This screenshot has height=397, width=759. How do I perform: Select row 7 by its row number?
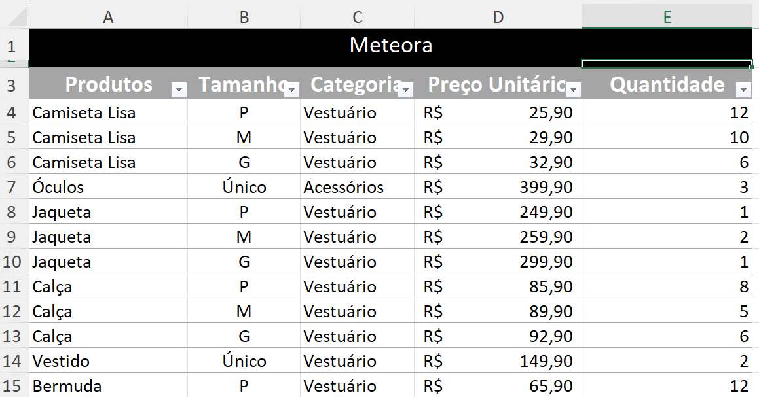click(x=13, y=187)
